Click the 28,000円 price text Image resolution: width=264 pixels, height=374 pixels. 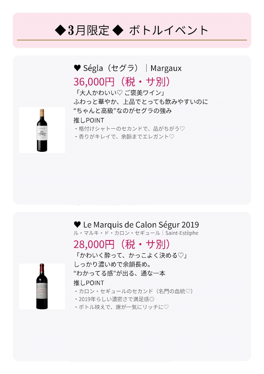94,244
